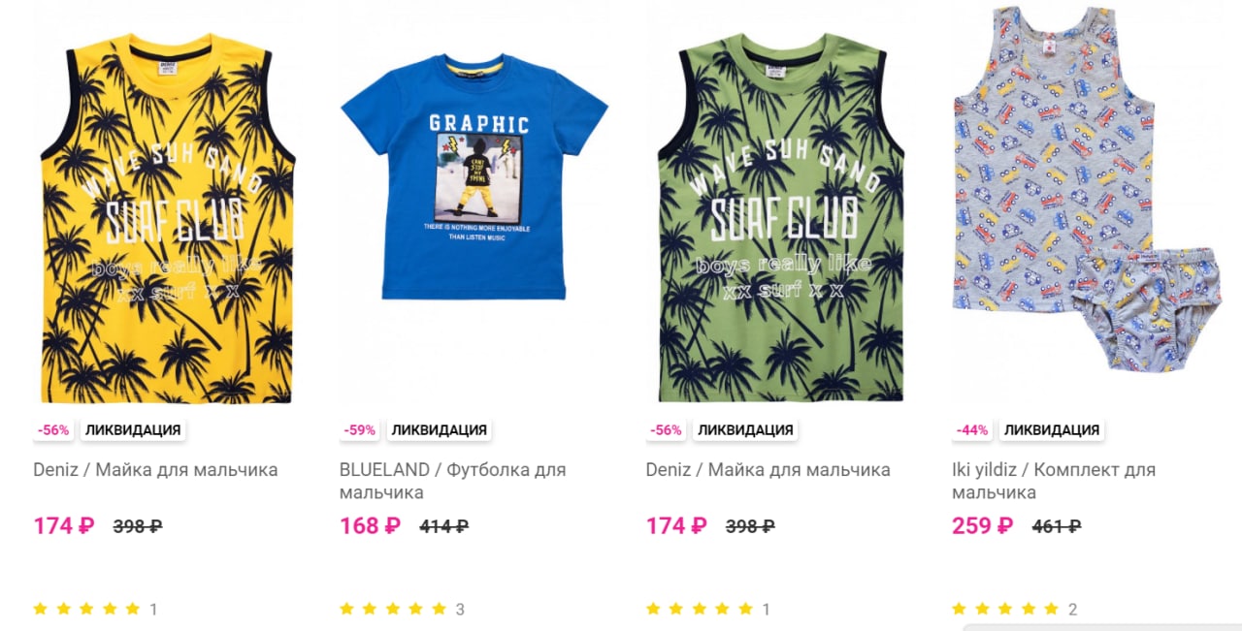Click ЛИКВИДАЦИЯ label under the green tank top
This screenshot has height=631, width=1242.
745,430
